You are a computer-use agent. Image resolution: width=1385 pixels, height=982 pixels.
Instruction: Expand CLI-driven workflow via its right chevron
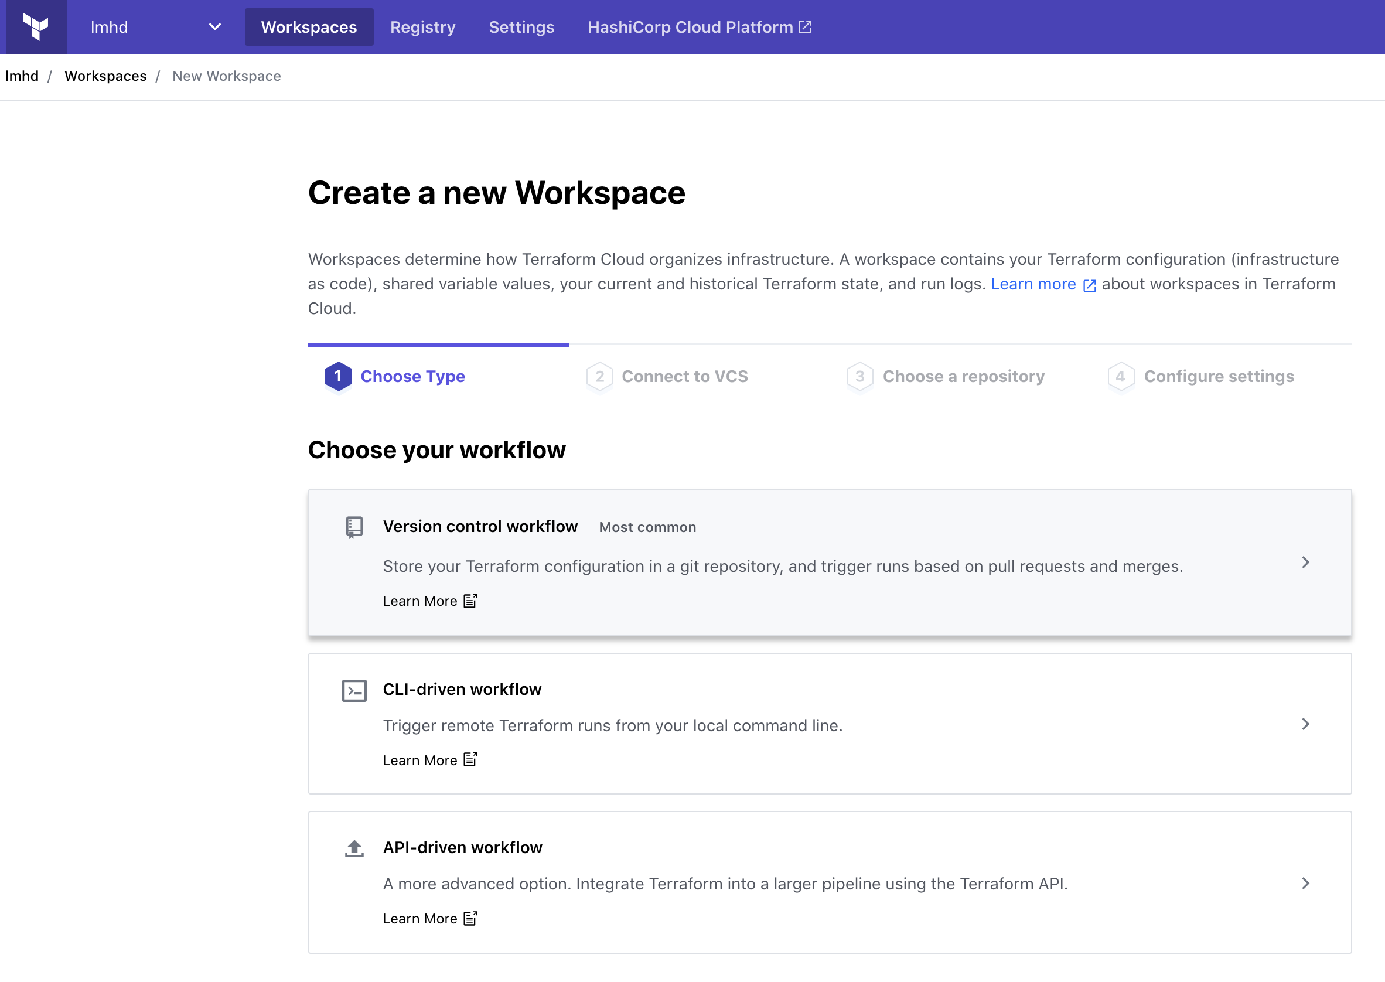coord(1305,724)
